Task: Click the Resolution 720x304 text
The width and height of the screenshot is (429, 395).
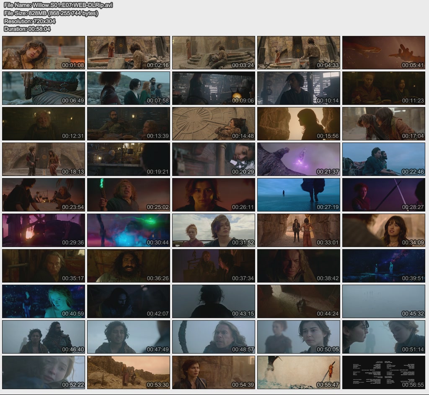Action: pyautogui.click(x=30, y=21)
